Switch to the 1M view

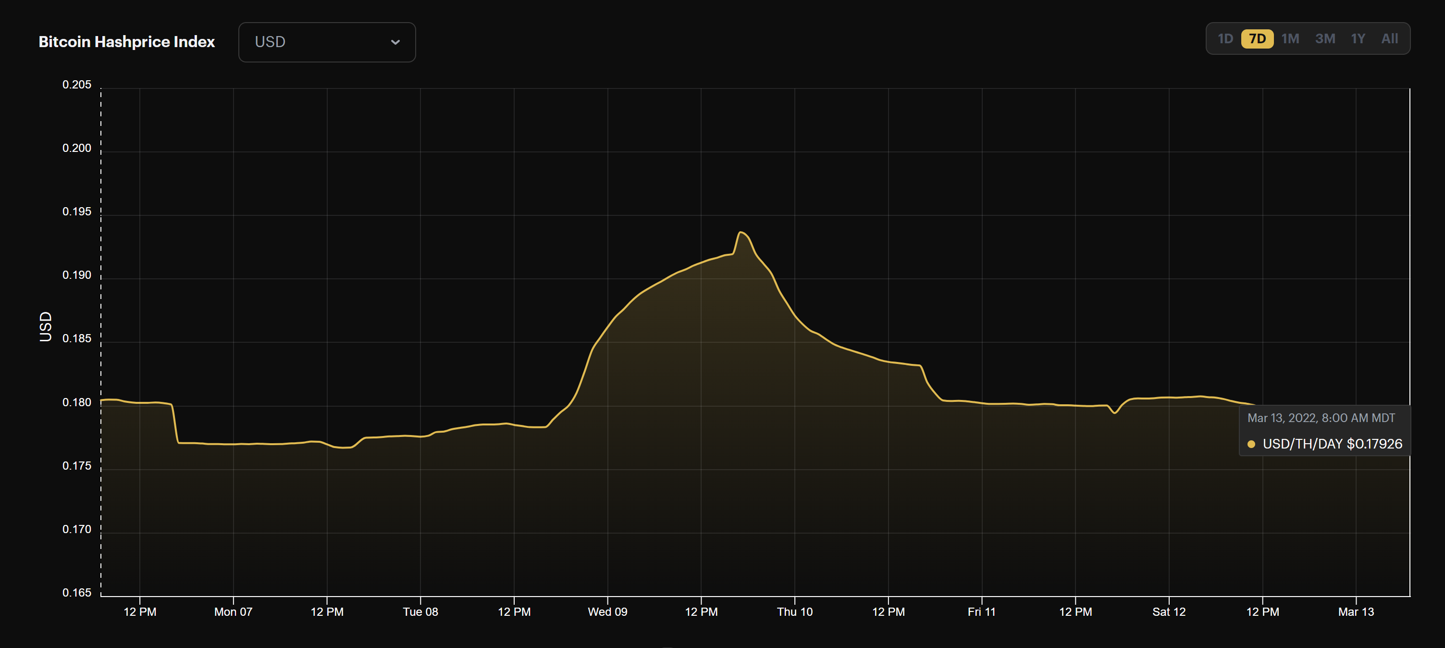tap(1291, 38)
